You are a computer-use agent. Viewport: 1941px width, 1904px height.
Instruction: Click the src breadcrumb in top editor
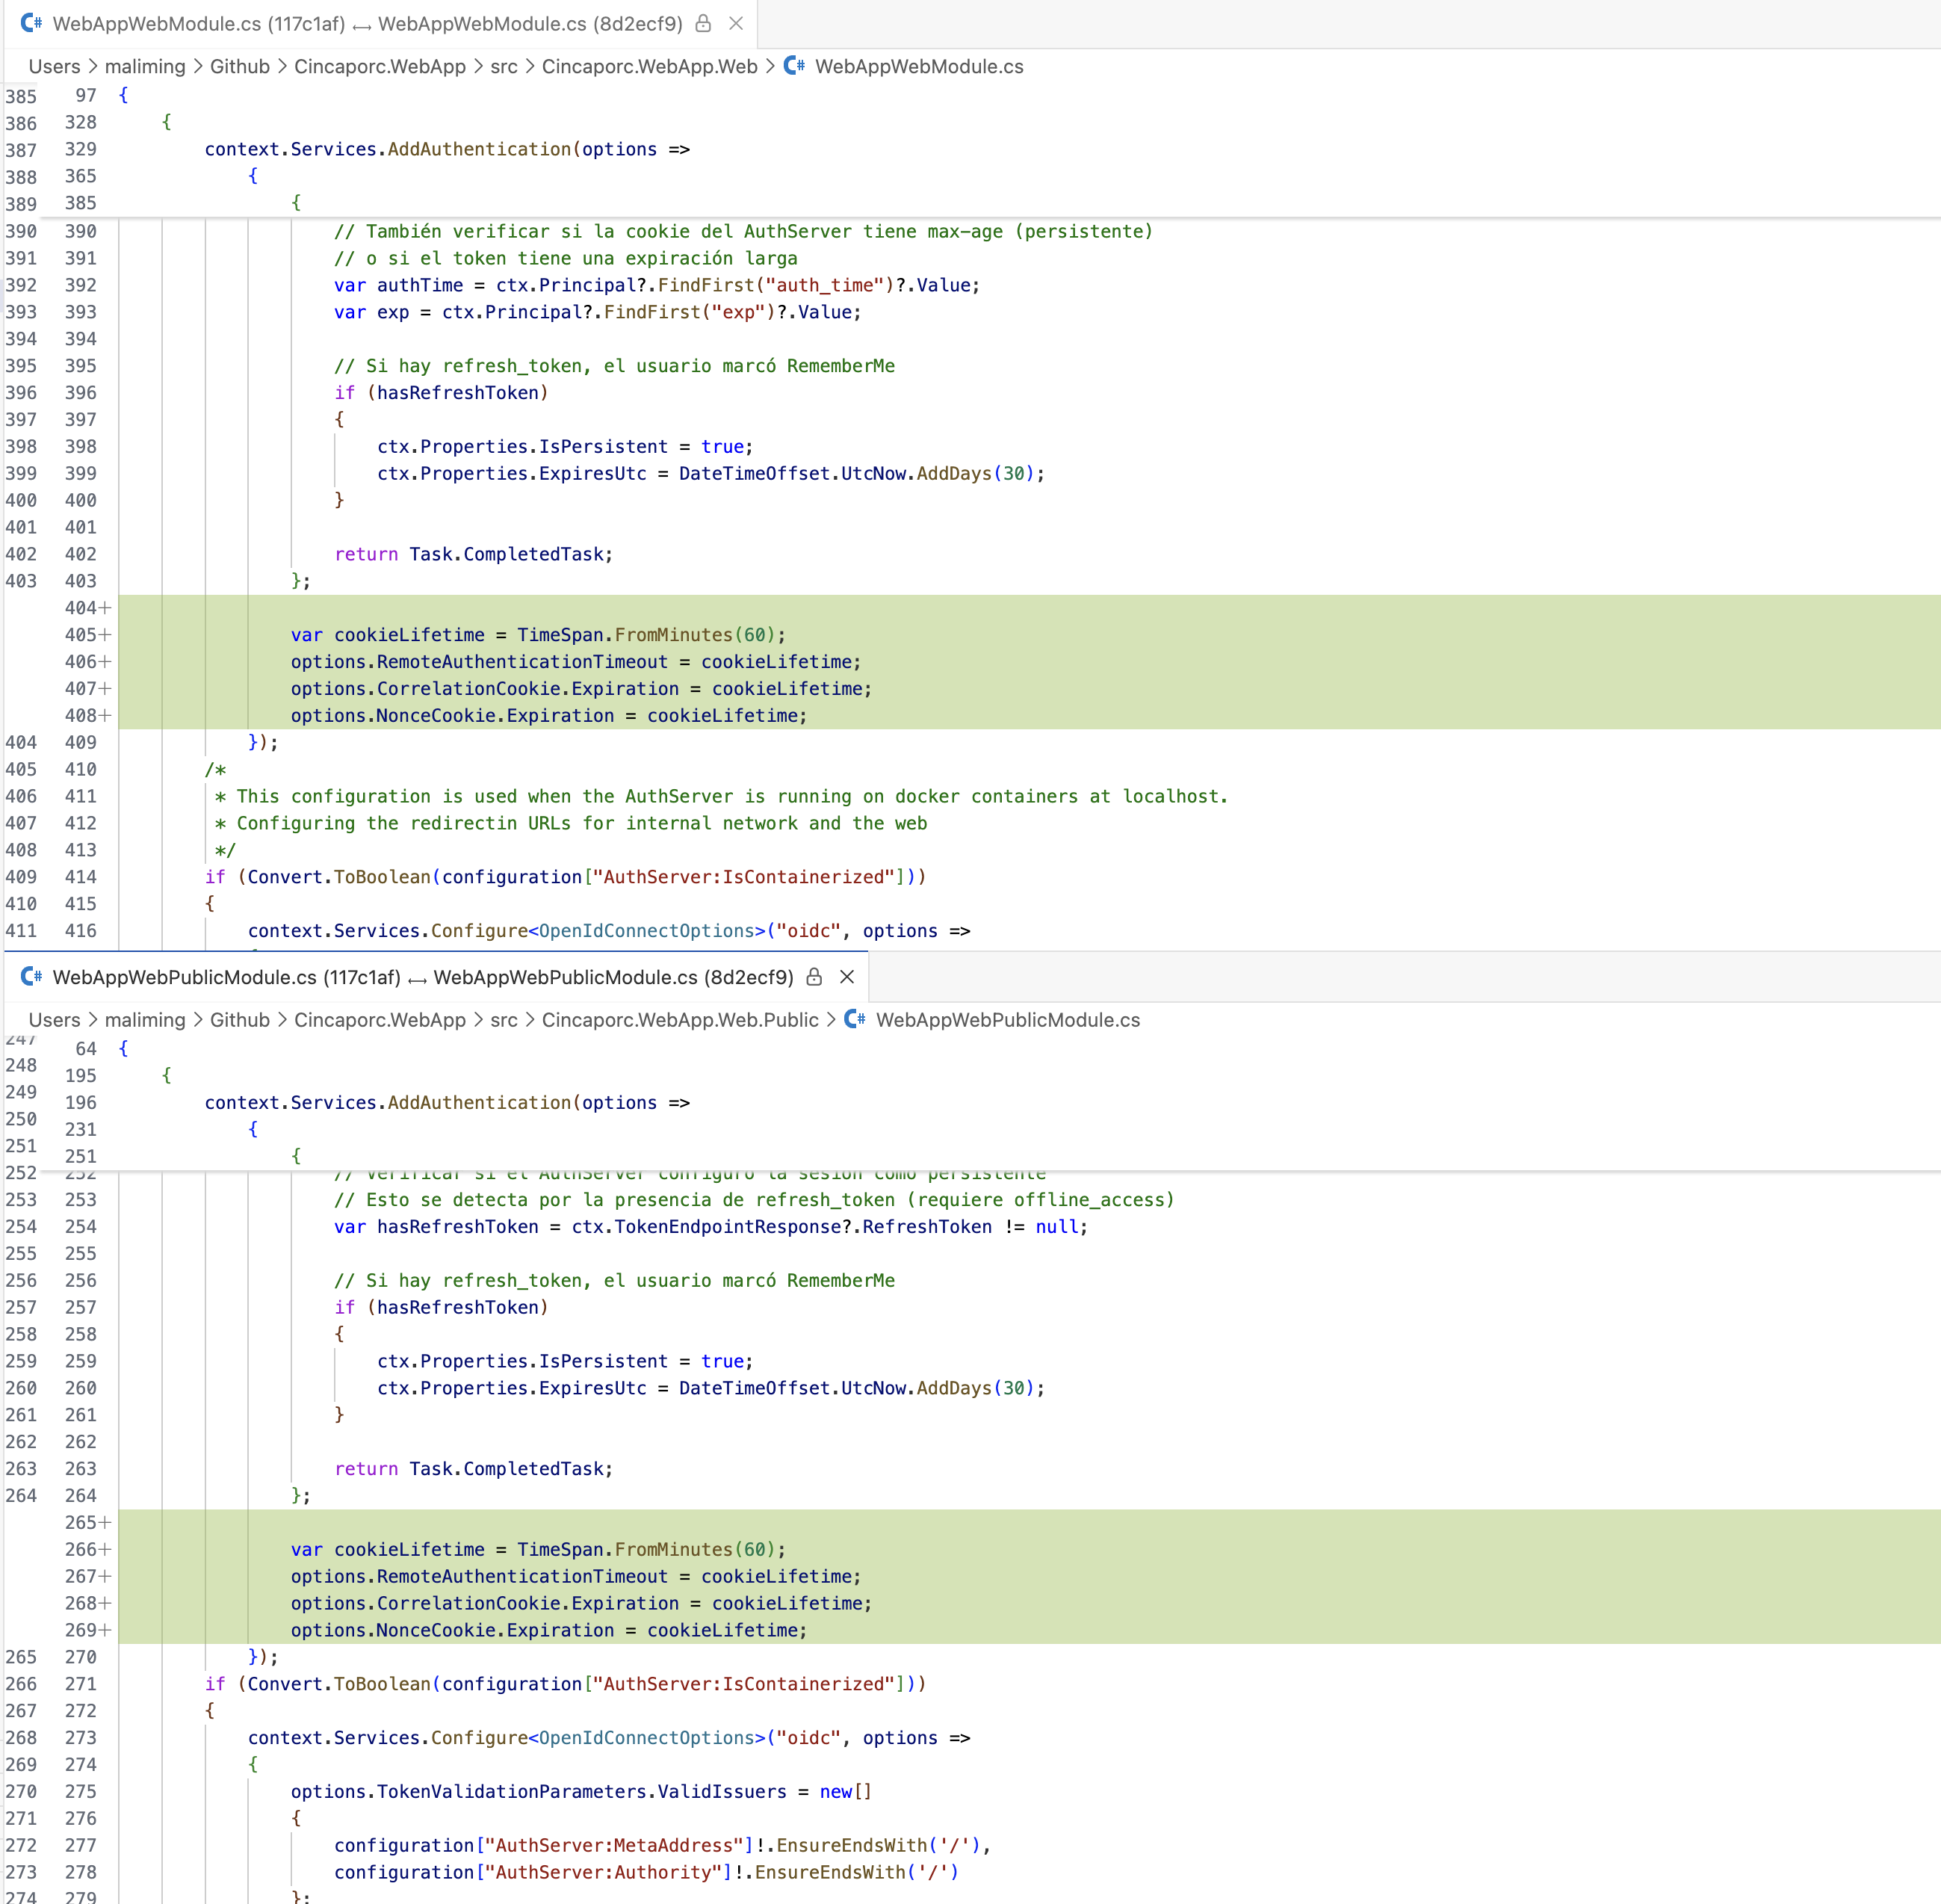tap(503, 66)
